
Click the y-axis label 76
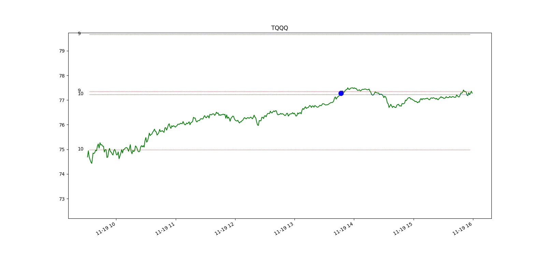point(62,125)
